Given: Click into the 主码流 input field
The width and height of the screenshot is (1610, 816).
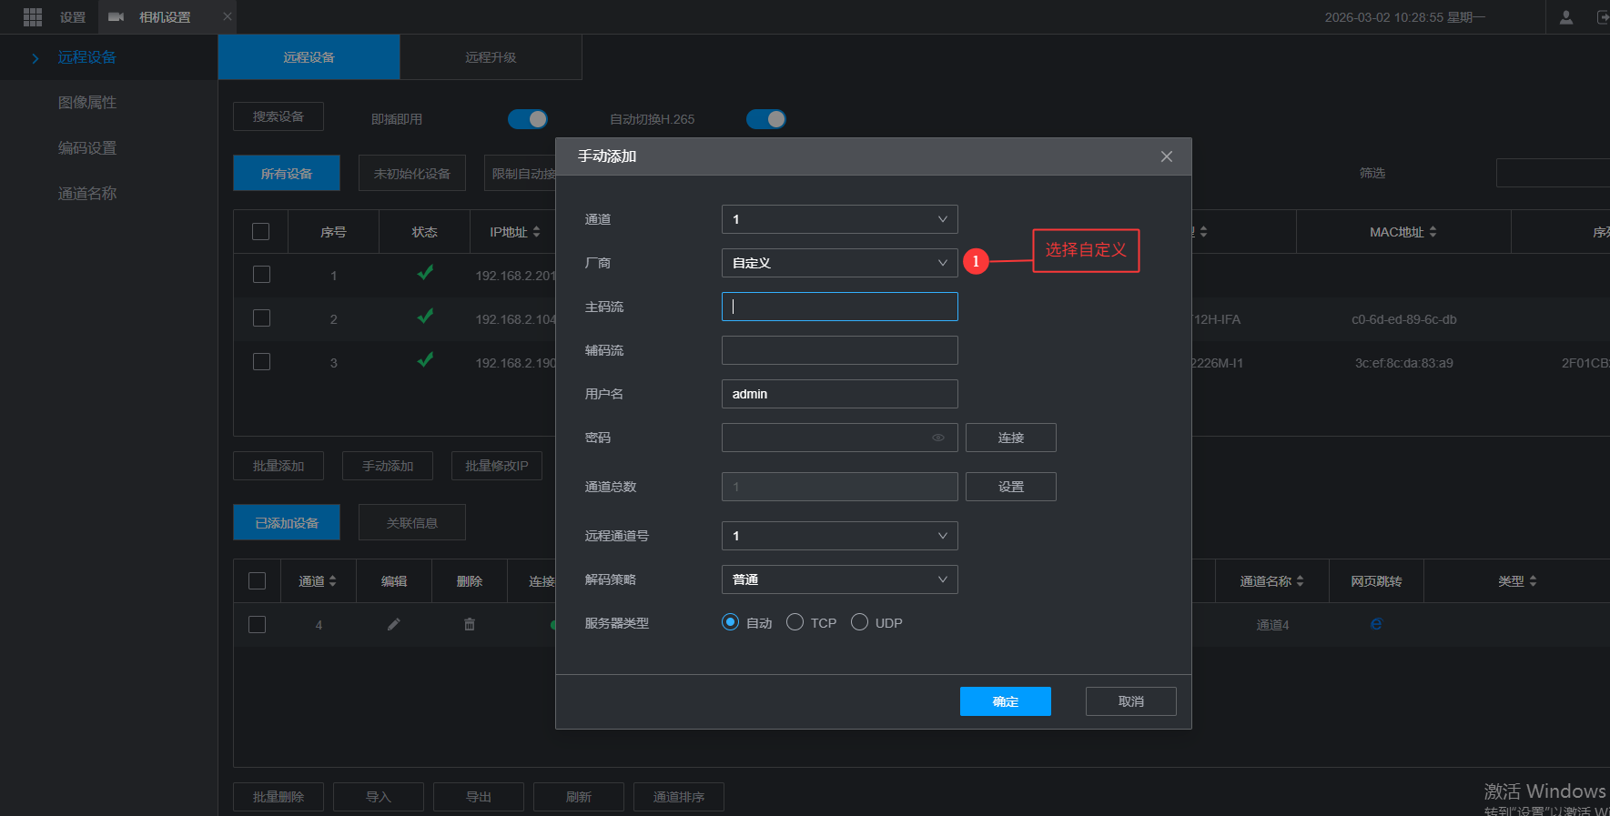Looking at the screenshot, I should (x=839, y=307).
